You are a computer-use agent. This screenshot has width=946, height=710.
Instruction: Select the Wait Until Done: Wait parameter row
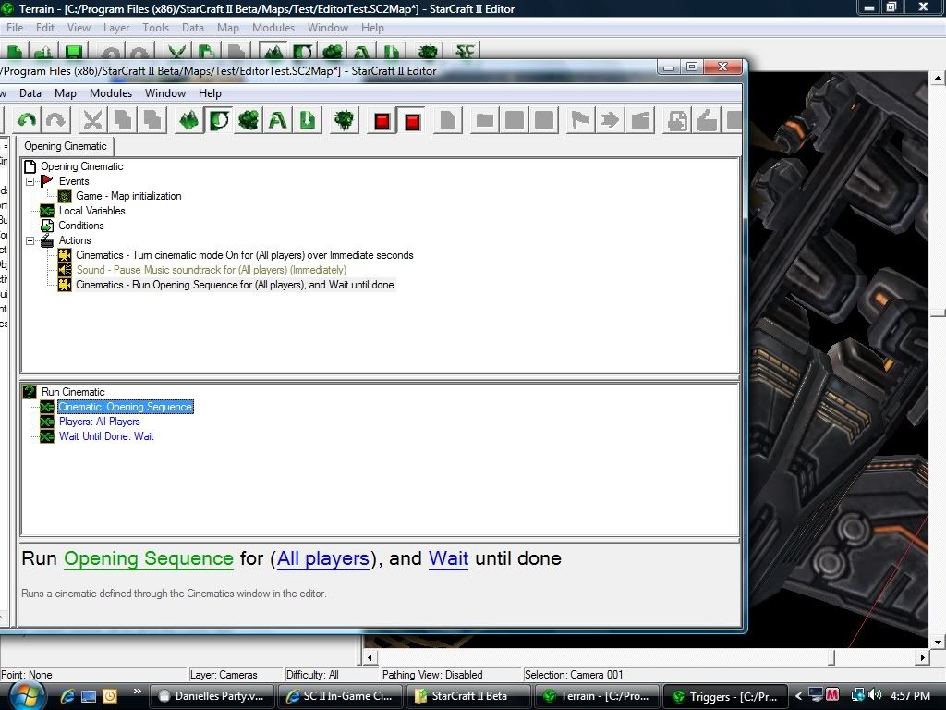[x=106, y=436]
